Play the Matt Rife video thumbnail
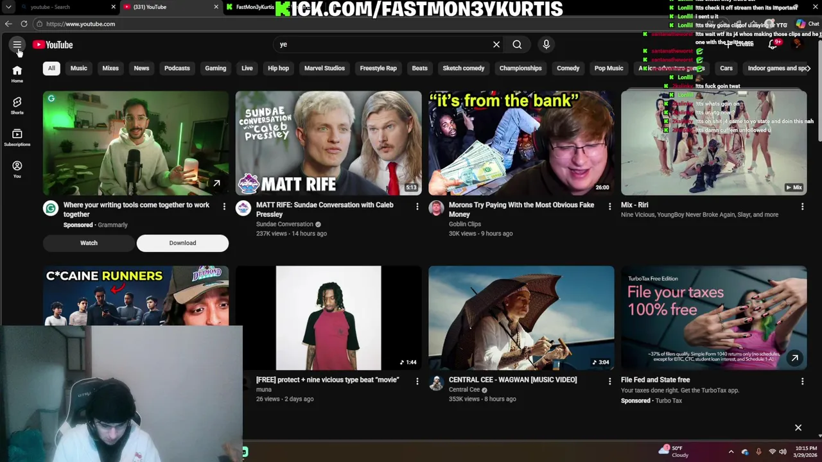 click(328, 142)
